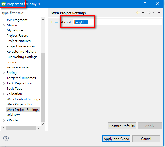Click the Cancel button
Screen dimensions: 165x147
(x=146, y=139)
